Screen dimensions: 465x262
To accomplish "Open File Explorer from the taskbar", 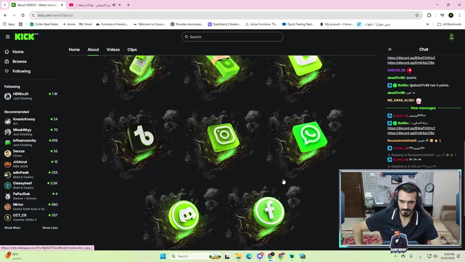I will (x=238, y=256).
